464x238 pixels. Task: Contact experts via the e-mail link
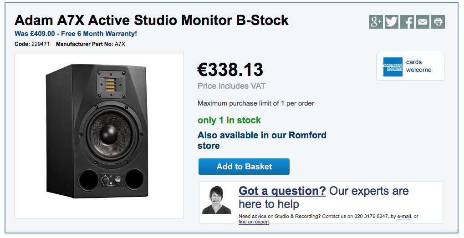pyautogui.click(x=403, y=217)
